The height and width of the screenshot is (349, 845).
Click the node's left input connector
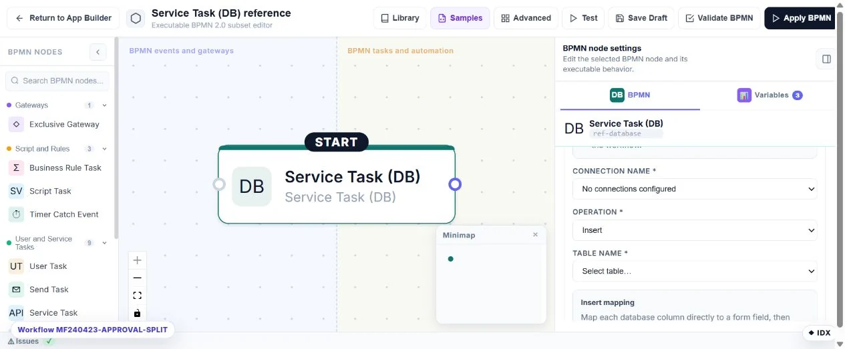pos(218,184)
